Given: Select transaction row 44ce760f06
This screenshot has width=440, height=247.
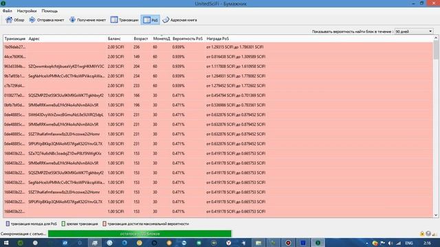Looking at the screenshot, I should [x=218, y=56].
